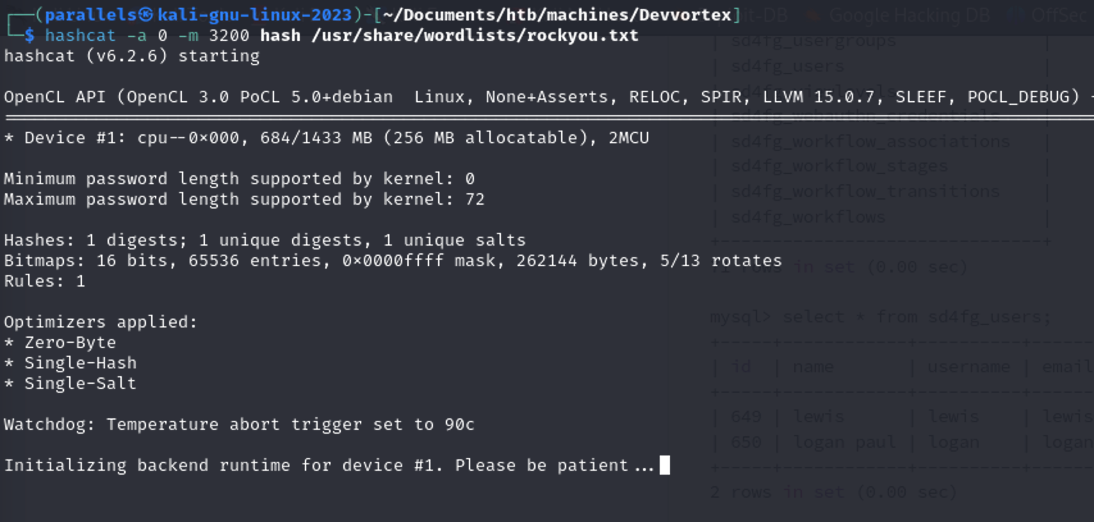This screenshot has height=522, width=1094.
Task: Click the 'Device #1' line
Action: click(x=326, y=138)
